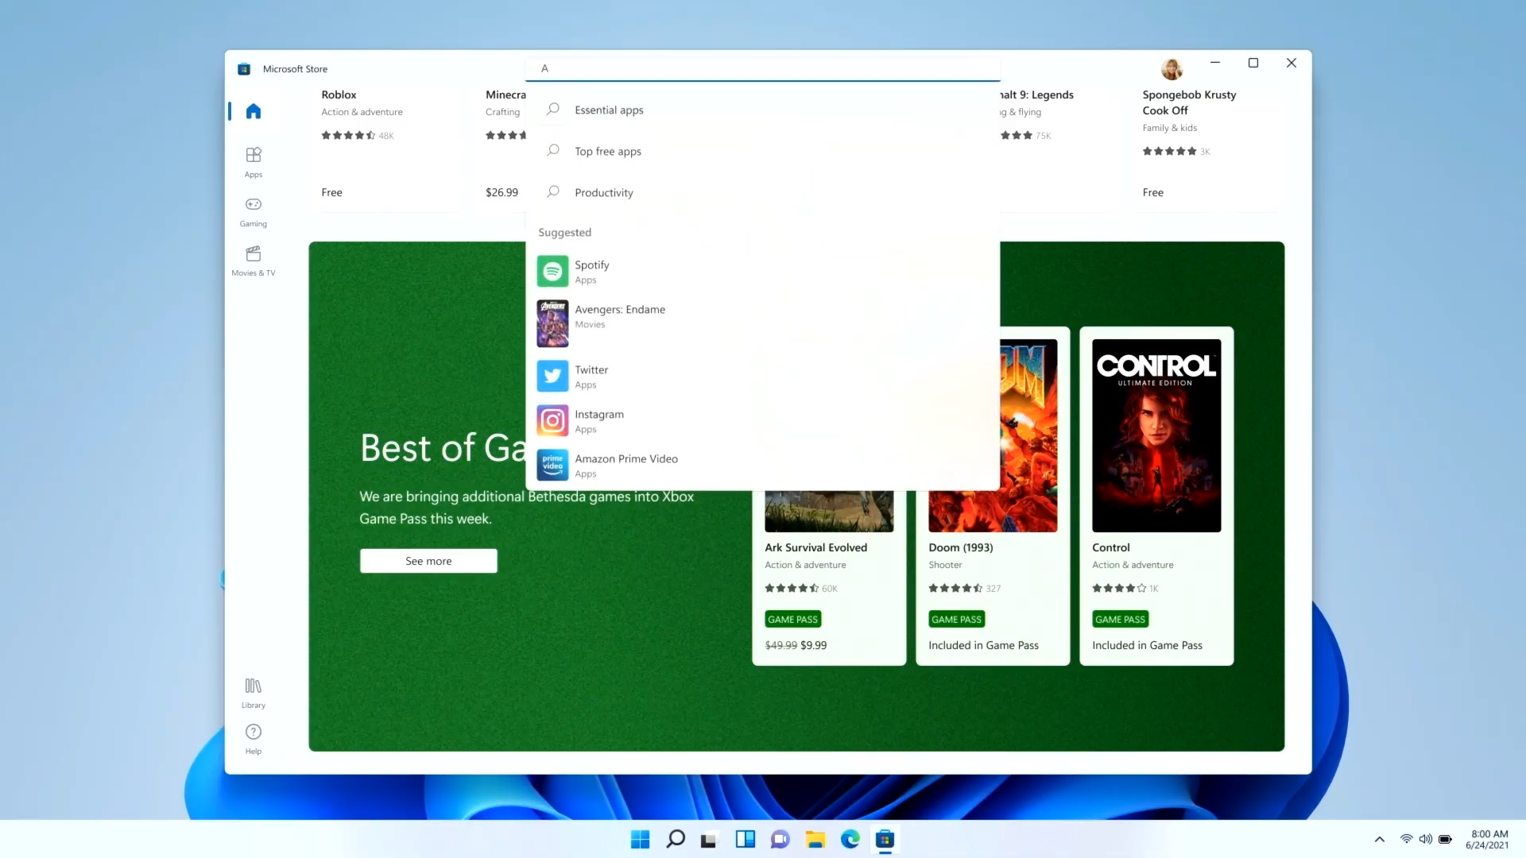
Task: Select Productivity search suggestion
Action: (604, 193)
